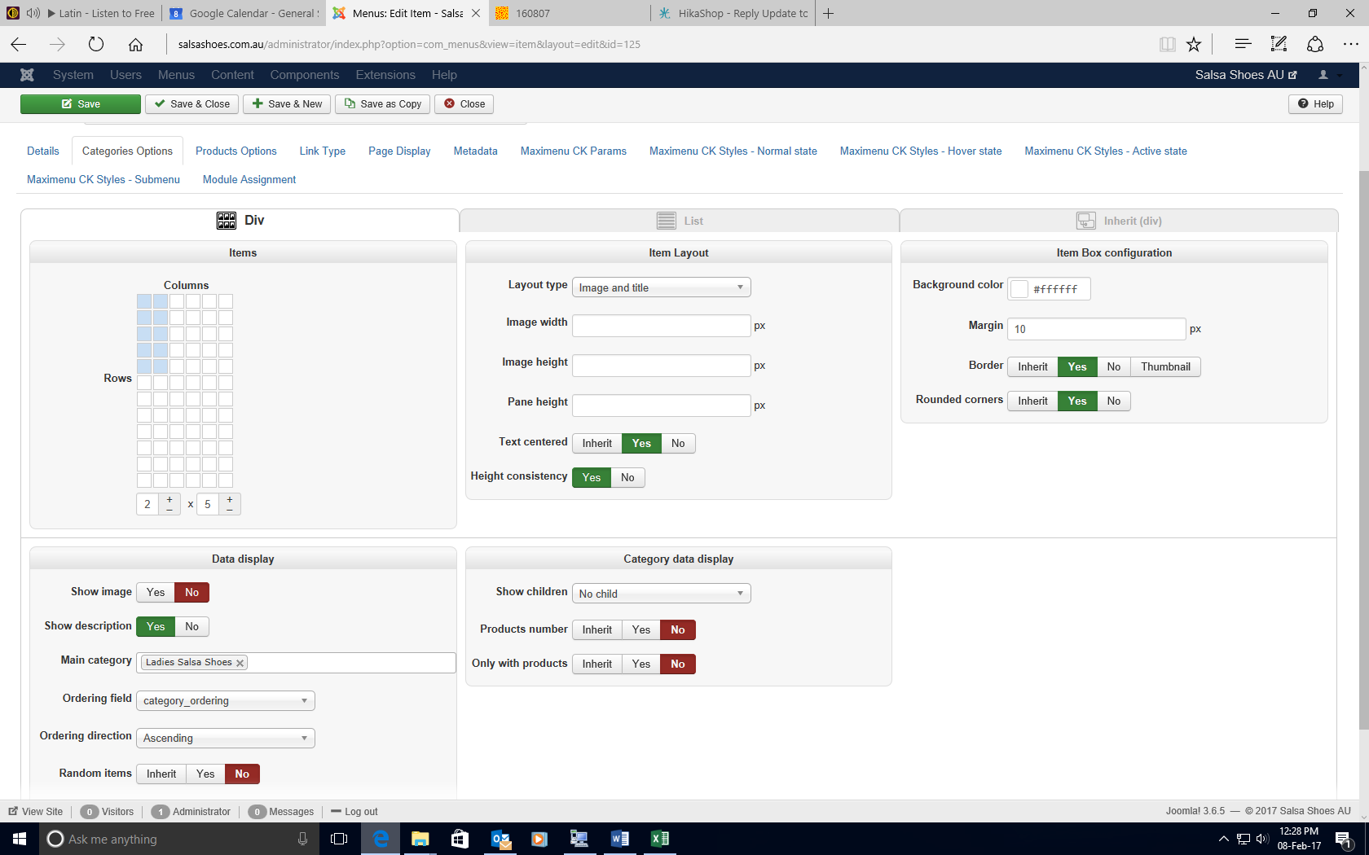
Task: Open Excel from taskbar
Action: 659,839
